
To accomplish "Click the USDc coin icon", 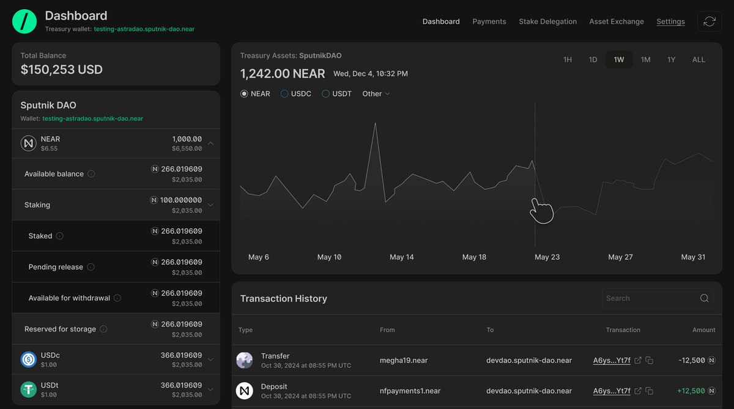I will pos(28,360).
